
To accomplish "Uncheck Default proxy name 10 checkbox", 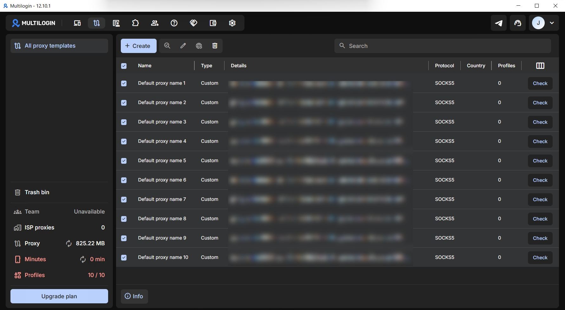I will [x=124, y=257].
